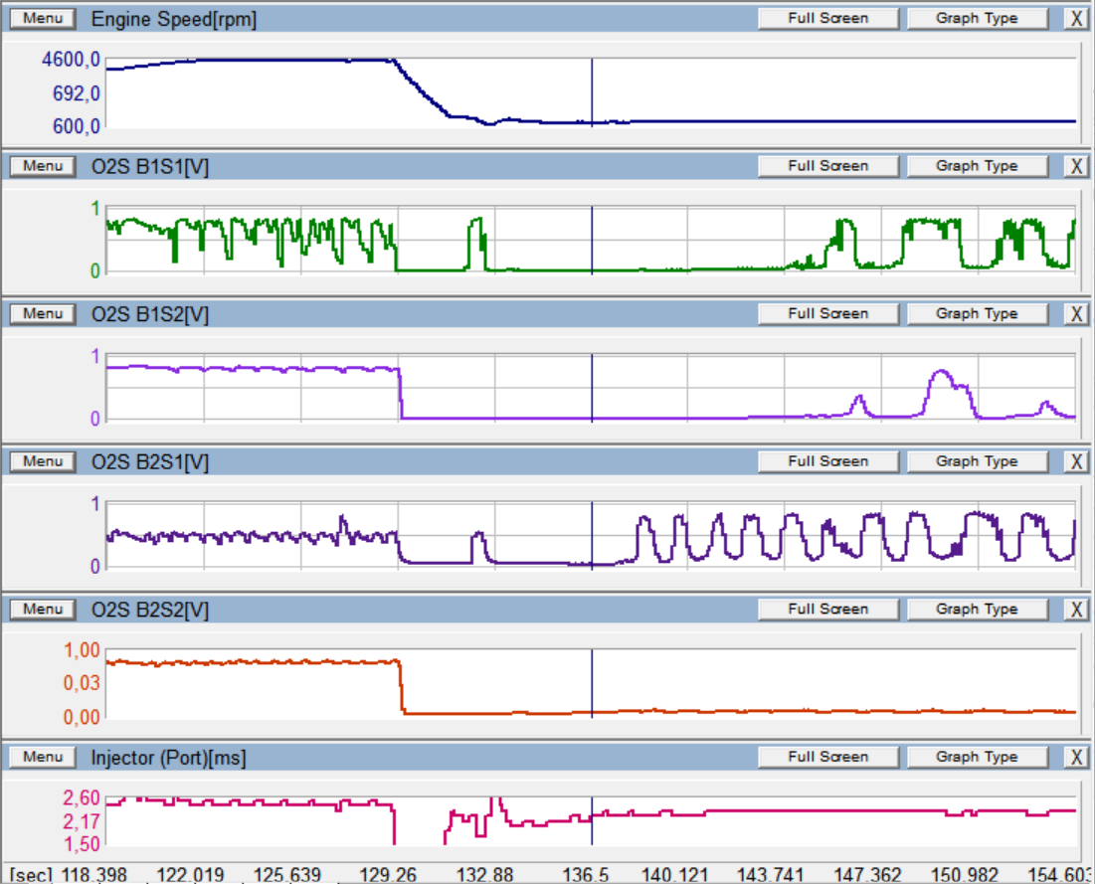Image resolution: width=1095 pixels, height=884 pixels.
Task: Close the Injector (Port) graph panel
Action: point(1076,757)
